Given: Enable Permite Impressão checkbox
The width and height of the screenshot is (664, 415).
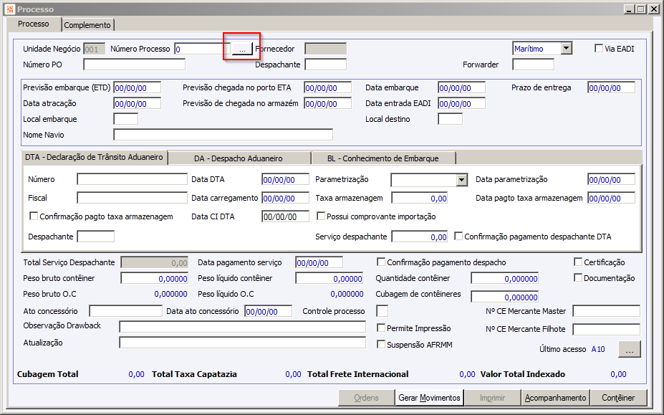Looking at the screenshot, I should (x=380, y=328).
